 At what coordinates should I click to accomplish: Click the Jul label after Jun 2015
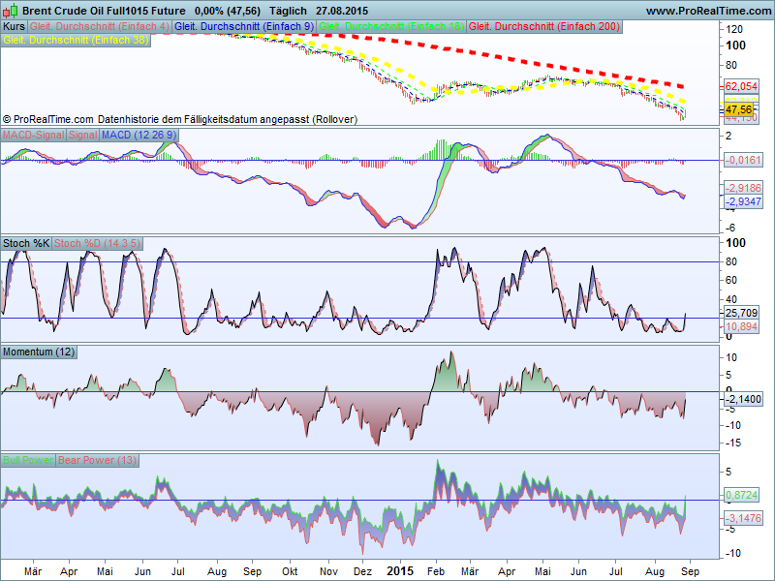tap(615, 571)
